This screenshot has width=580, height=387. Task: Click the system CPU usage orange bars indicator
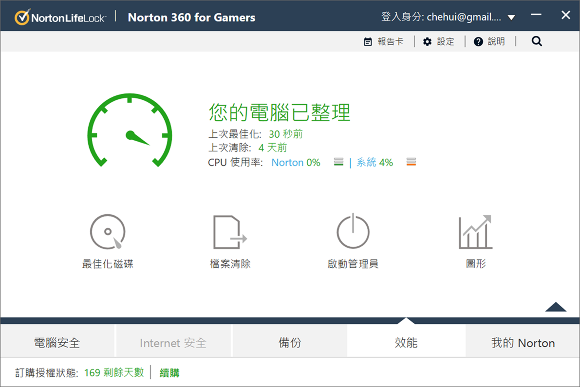click(x=411, y=162)
